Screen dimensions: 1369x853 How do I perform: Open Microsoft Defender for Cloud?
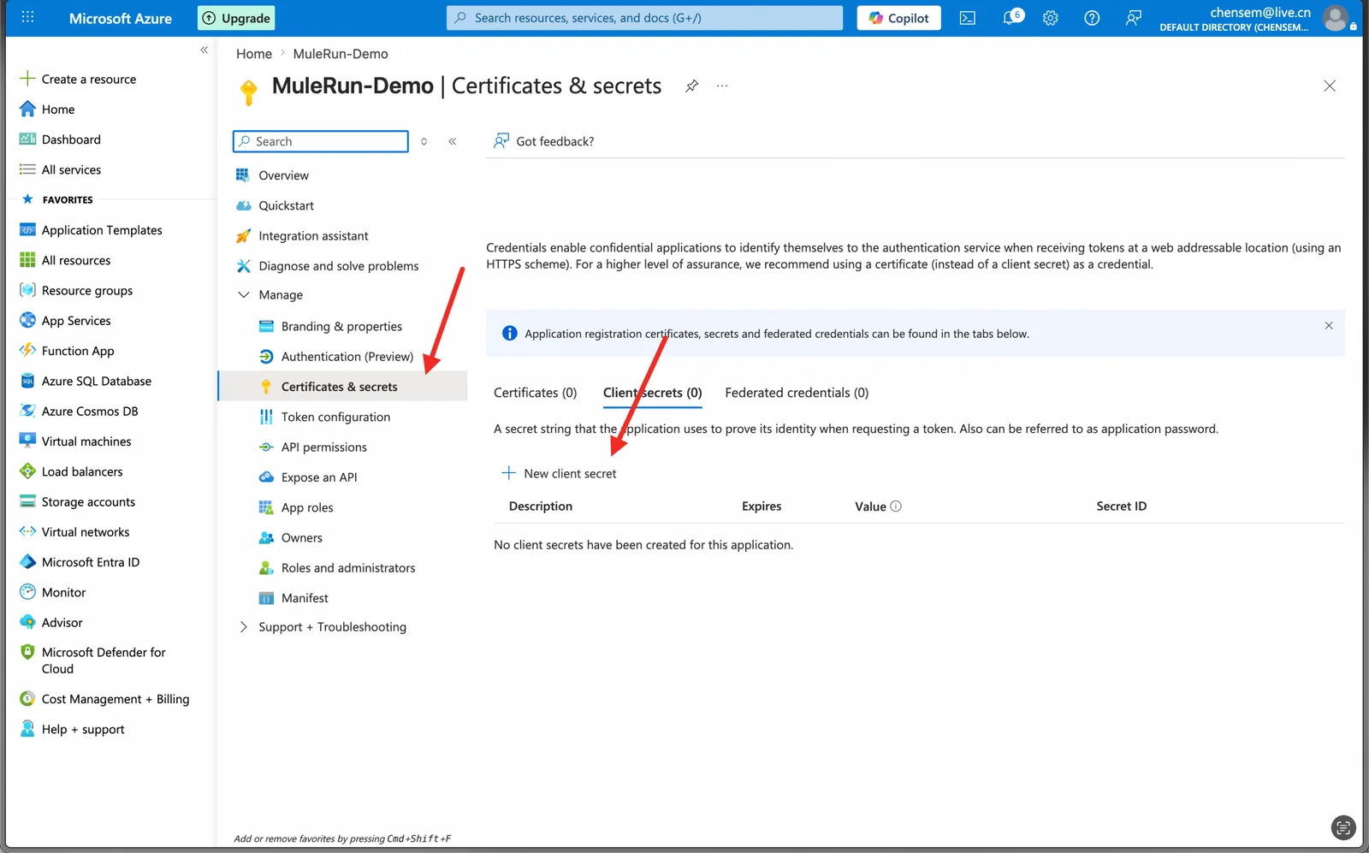(104, 660)
